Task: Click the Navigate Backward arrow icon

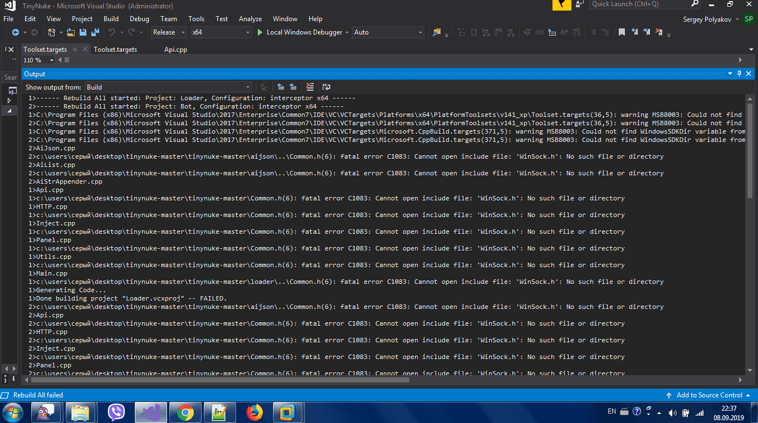Action: pos(15,32)
